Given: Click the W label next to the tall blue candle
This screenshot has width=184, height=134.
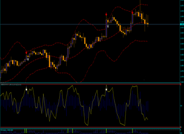Looking at the screenshot, I should (108, 26).
